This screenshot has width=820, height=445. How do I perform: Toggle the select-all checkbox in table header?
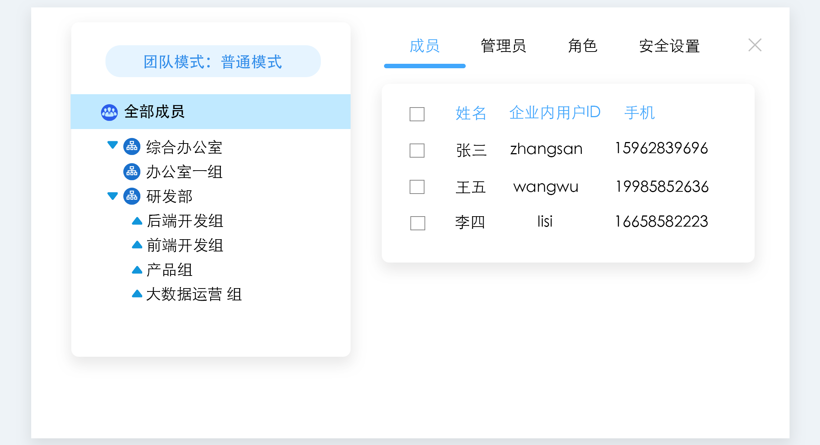click(x=417, y=114)
